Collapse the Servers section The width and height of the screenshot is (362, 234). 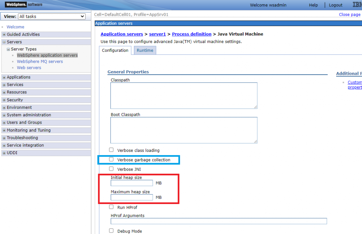tap(4, 42)
